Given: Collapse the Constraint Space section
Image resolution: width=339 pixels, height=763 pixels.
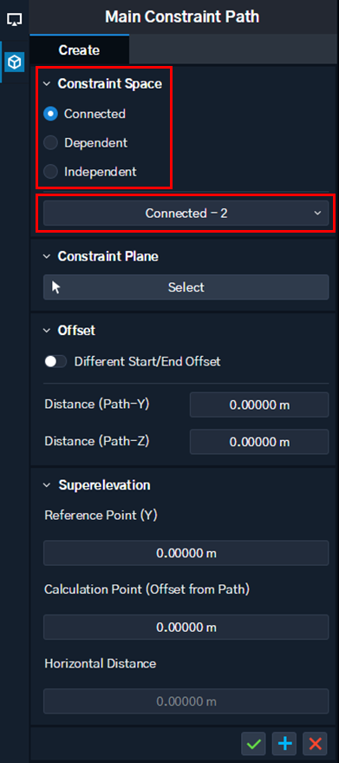Looking at the screenshot, I should (47, 83).
